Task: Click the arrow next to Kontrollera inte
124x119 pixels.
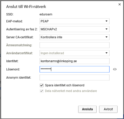Action: [x=106, y=37]
